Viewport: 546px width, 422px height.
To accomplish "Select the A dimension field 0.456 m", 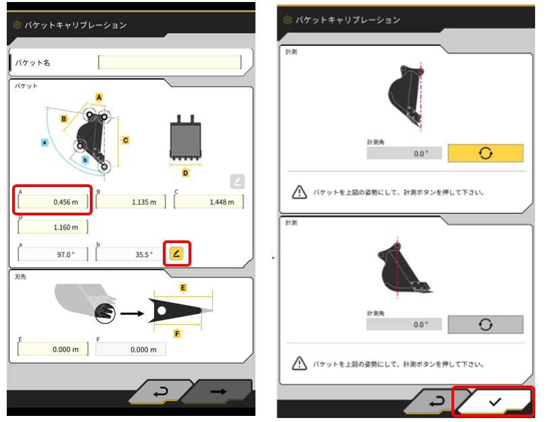I will (53, 202).
